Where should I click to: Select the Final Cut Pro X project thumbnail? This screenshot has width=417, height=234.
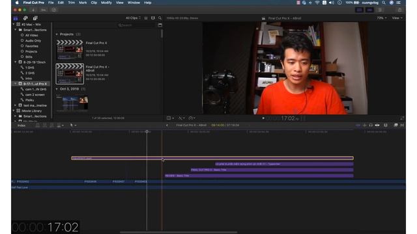70,49
